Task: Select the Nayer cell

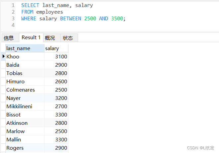Action: click(x=25, y=98)
